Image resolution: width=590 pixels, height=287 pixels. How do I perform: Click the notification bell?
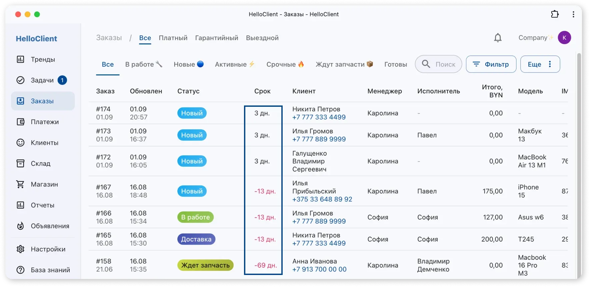click(x=498, y=37)
